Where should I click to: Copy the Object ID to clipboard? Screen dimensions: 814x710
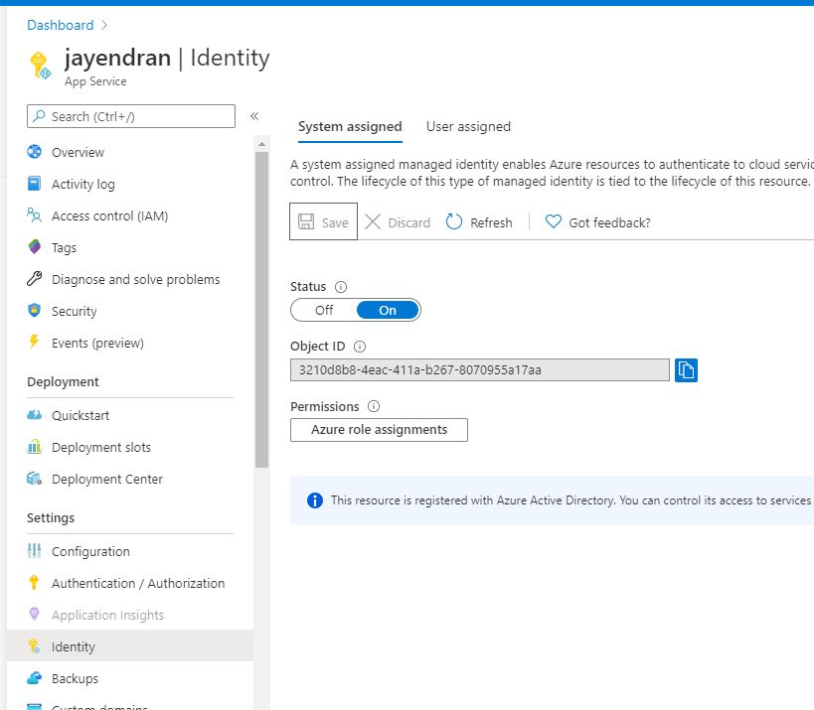686,370
